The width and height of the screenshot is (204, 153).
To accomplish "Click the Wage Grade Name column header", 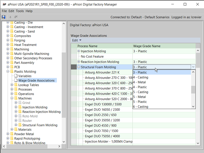I will click(164, 46).
